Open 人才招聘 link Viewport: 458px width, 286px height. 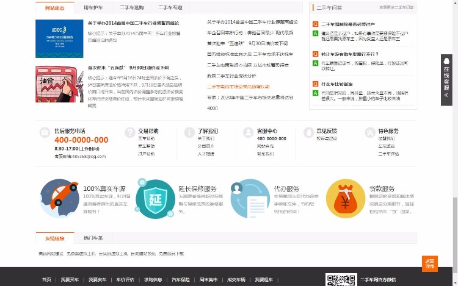coord(206,154)
